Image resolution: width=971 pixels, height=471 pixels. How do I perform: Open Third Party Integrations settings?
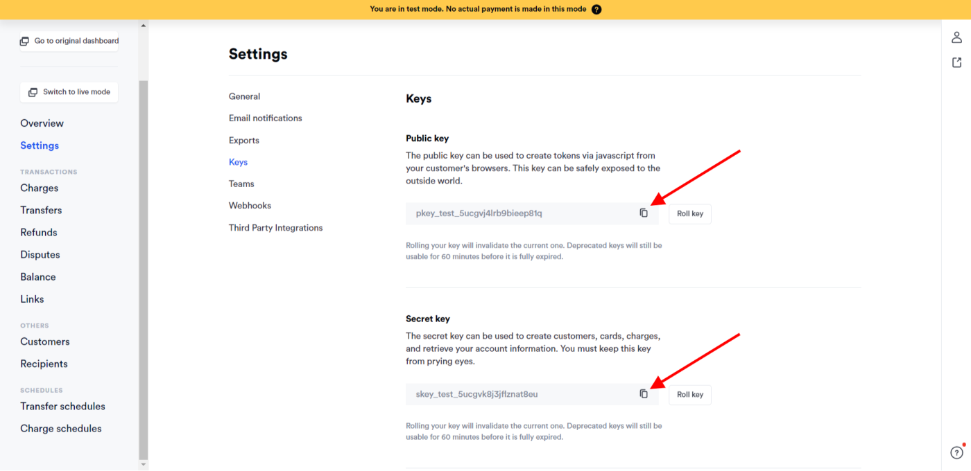tap(275, 228)
